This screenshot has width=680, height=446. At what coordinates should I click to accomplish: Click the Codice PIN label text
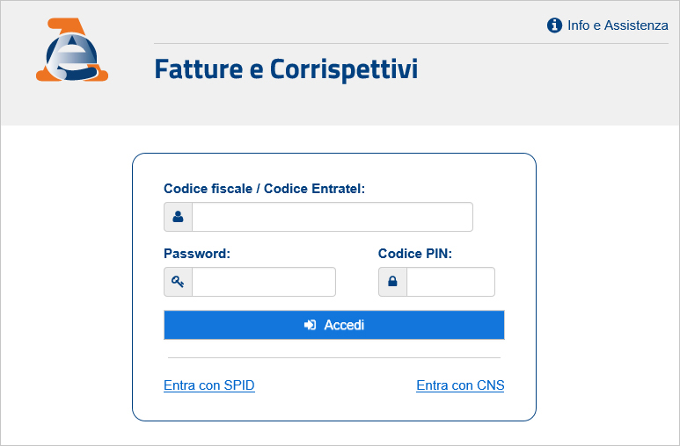[415, 254]
